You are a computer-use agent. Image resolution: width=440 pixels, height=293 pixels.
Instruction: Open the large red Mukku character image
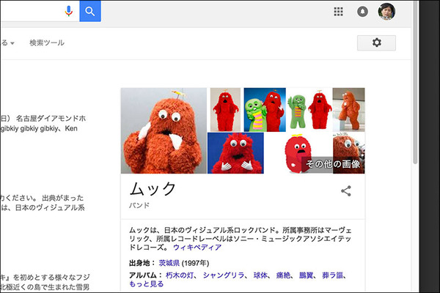click(164, 130)
